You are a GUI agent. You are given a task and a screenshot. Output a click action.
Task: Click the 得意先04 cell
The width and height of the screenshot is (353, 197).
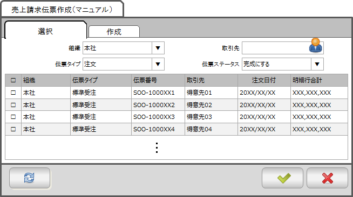click(x=211, y=129)
